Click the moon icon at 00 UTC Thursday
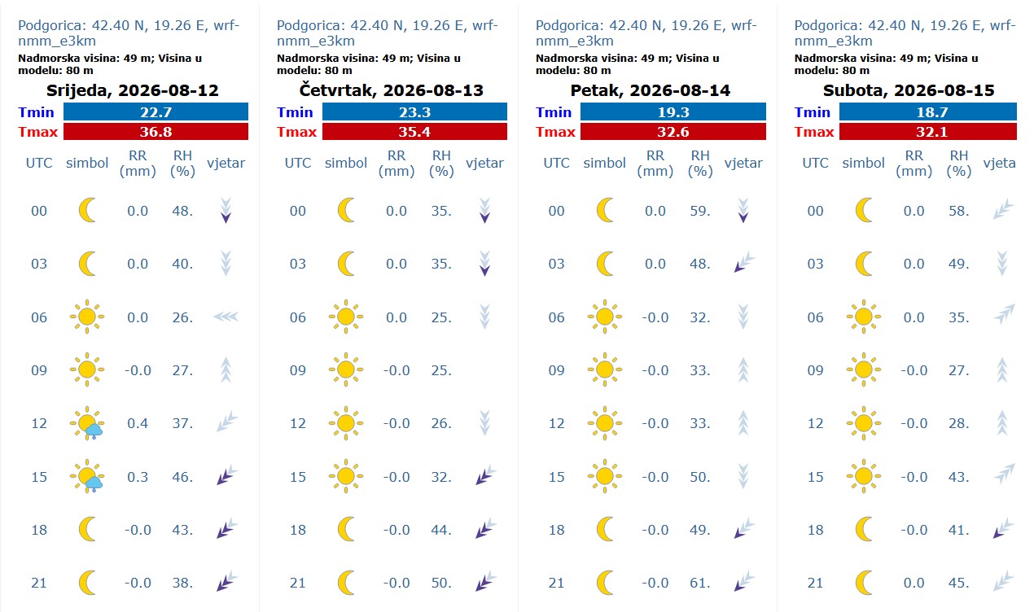This screenshot has height=612, width=1034. pos(346,211)
